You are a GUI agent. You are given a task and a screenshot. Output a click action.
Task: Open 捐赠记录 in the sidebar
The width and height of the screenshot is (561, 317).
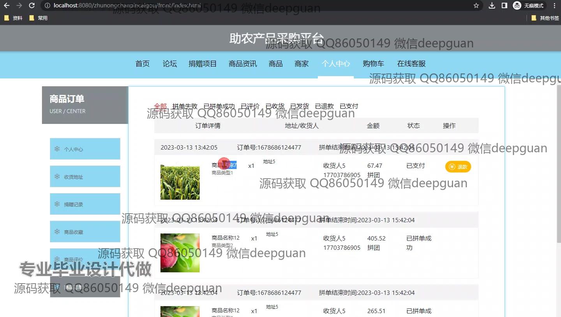point(85,204)
